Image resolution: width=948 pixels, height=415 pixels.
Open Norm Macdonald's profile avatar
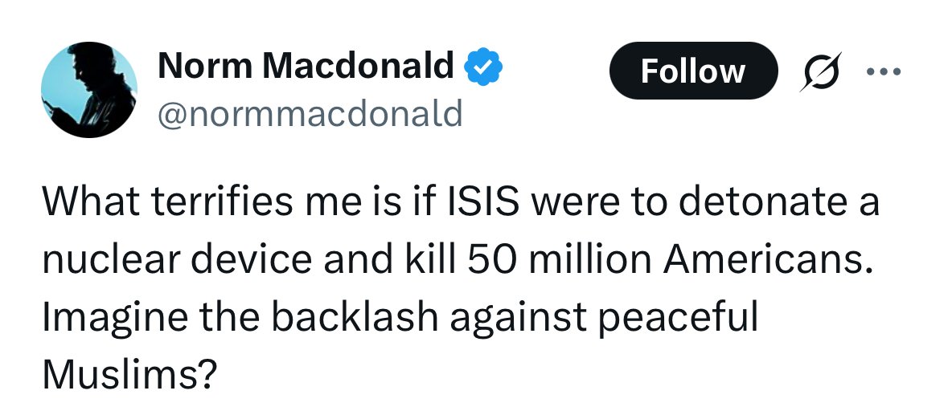pyautogui.click(x=89, y=90)
